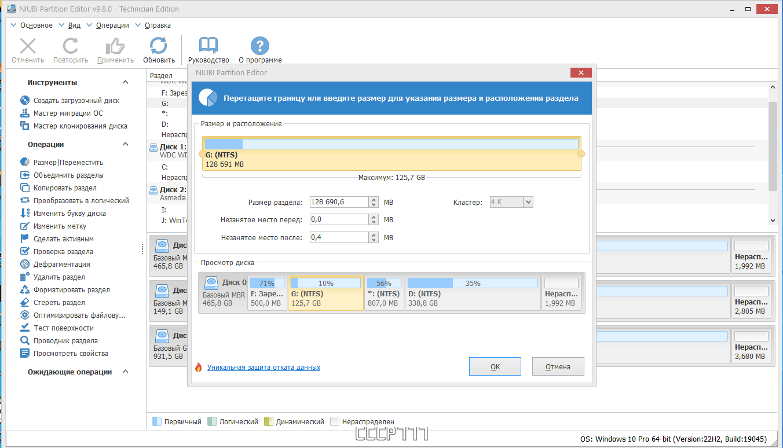The image size is (783, 448).
Task: Click the Размер раздела input field
Action: [340, 202]
